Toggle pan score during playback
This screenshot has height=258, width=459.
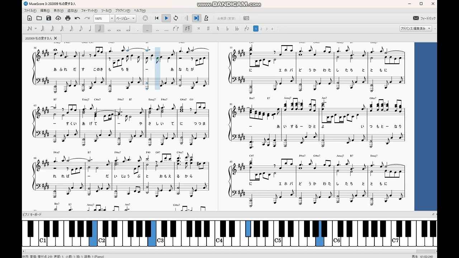click(196, 18)
